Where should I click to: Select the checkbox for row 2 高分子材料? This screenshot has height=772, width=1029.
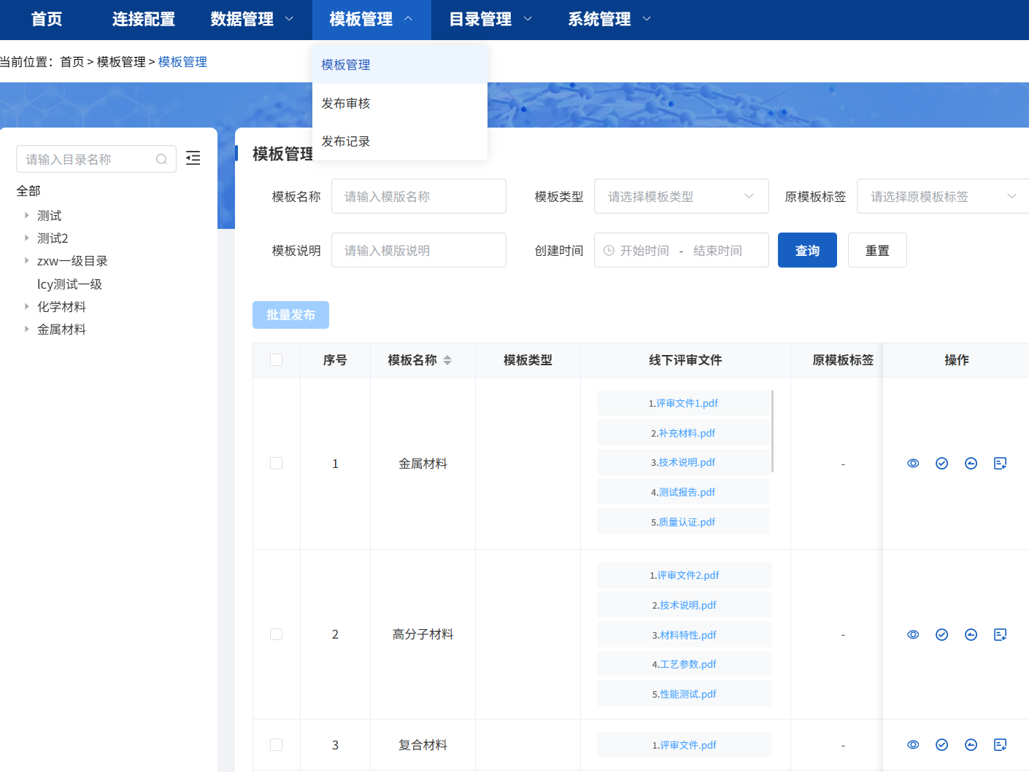point(277,634)
